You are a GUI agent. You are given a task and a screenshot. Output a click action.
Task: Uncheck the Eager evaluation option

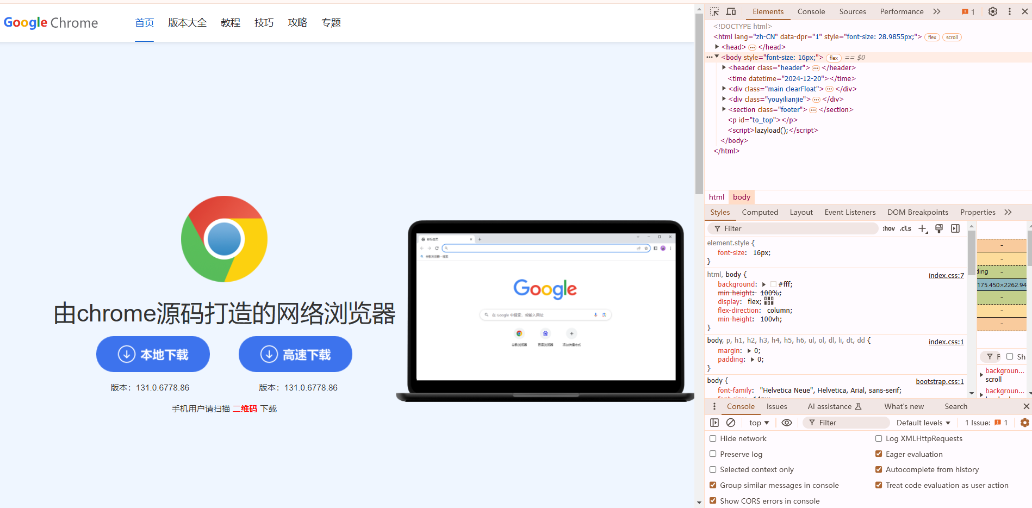[879, 454]
